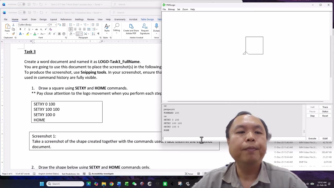The image size is (334, 188).
Task: Open the Paragraph dialog launcher
Action: (100, 38)
